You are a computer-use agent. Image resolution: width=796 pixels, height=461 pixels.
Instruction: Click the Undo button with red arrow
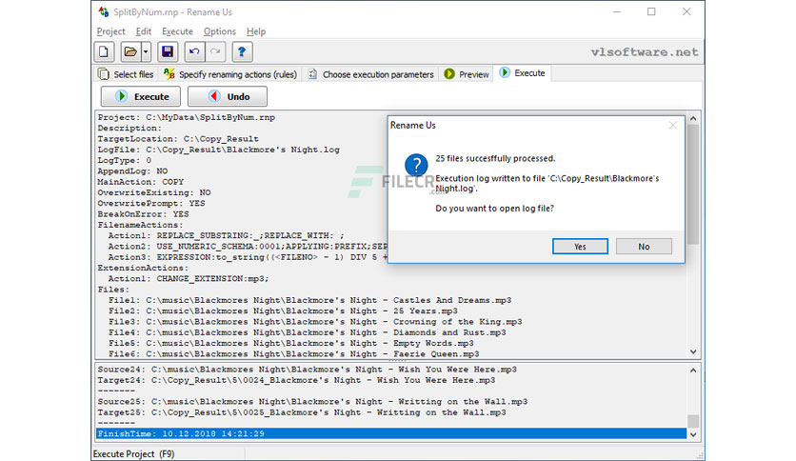click(x=228, y=96)
